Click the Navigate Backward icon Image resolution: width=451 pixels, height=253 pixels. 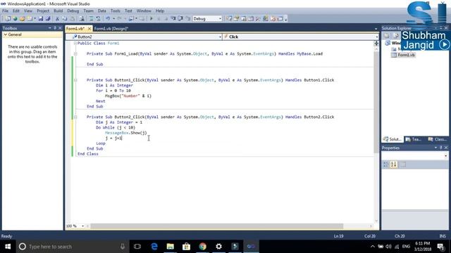131,19
